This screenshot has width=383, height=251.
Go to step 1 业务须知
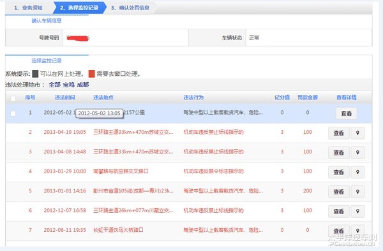coord(28,8)
